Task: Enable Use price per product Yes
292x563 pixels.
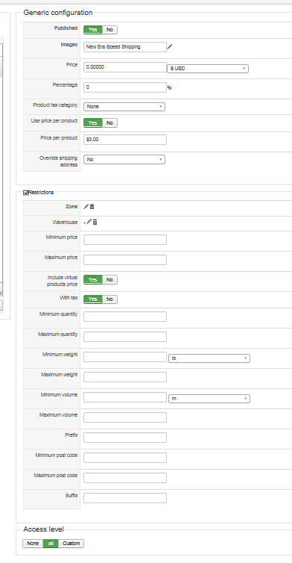Action: click(93, 122)
